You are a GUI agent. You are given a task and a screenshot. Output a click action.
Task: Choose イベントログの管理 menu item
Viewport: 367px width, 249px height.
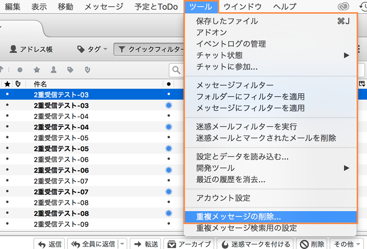click(x=270, y=44)
